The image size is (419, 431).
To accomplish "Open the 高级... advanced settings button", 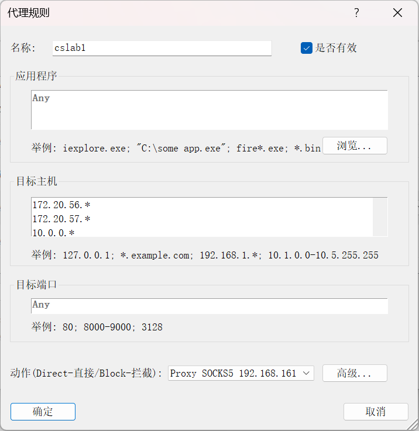I will 355,373.
